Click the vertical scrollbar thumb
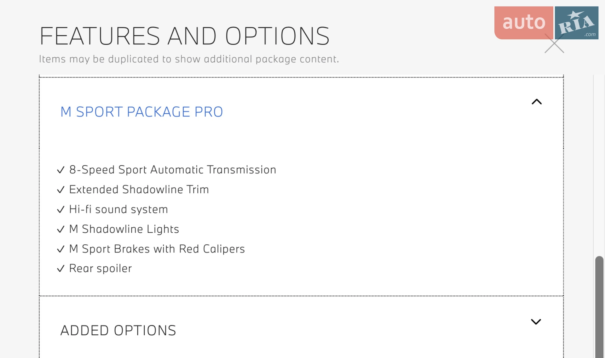This screenshot has height=358, width=605. coord(599,307)
